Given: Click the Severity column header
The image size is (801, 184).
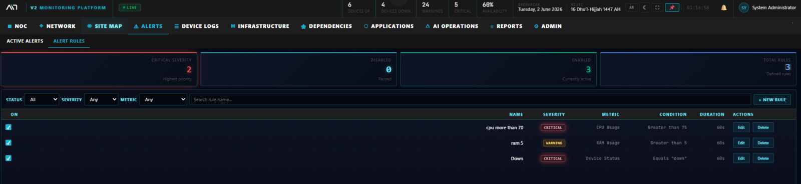Looking at the screenshot, I should pos(554,114).
